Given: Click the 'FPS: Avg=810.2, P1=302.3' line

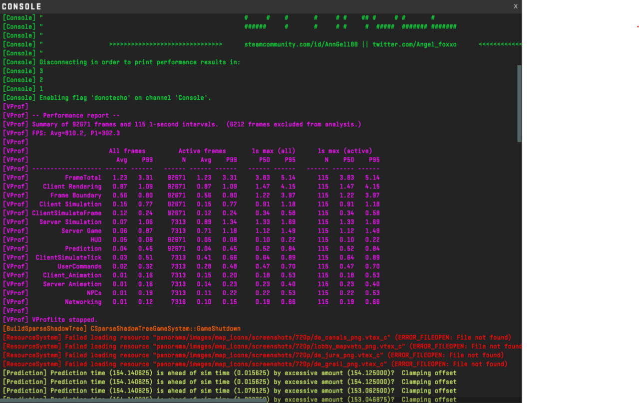Looking at the screenshot, I should 61,133.
